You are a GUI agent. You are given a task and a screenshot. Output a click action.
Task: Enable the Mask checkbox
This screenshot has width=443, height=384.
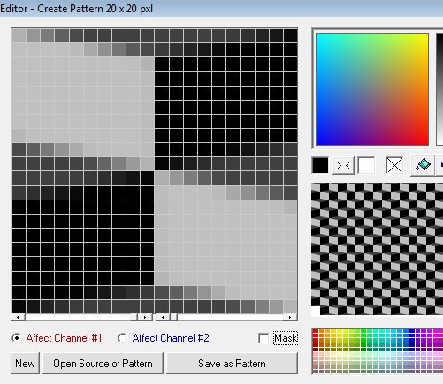click(264, 338)
